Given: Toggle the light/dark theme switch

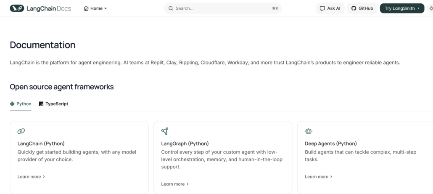Looking at the screenshot, I should 430,8.
